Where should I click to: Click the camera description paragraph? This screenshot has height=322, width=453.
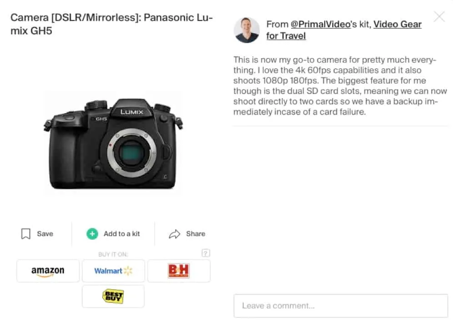[x=340, y=86]
